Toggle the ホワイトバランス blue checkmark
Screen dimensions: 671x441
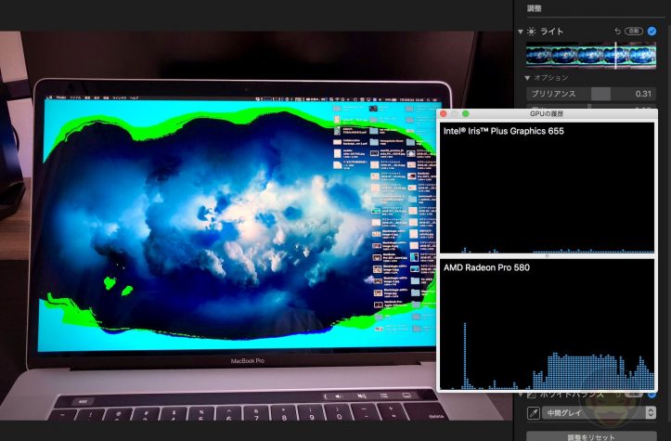(x=652, y=395)
